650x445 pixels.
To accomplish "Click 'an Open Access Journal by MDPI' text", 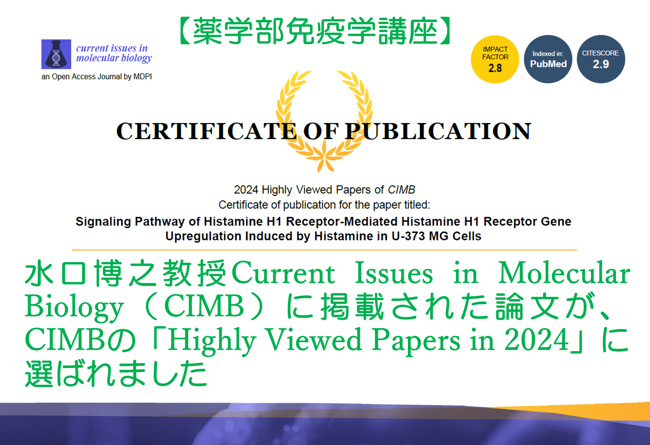I will (x=96, y=77).
